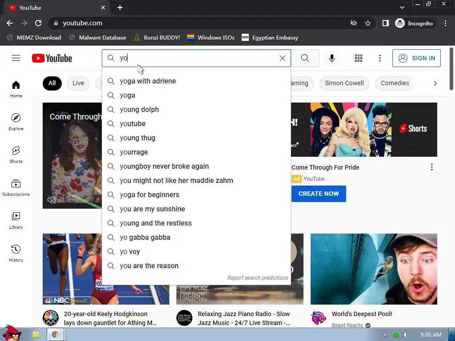
Task: Open ad options menu beside Come Through For Pride
Action: point(432,167)
